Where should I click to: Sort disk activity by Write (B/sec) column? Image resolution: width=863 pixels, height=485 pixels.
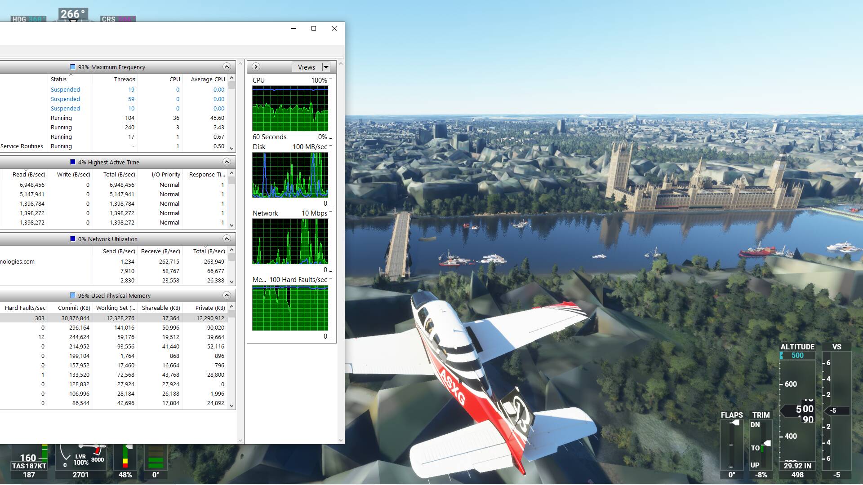click(x=70, y=174)
